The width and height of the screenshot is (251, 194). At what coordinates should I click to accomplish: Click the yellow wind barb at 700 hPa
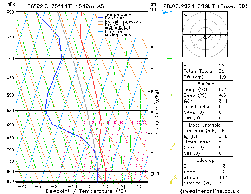173,146
